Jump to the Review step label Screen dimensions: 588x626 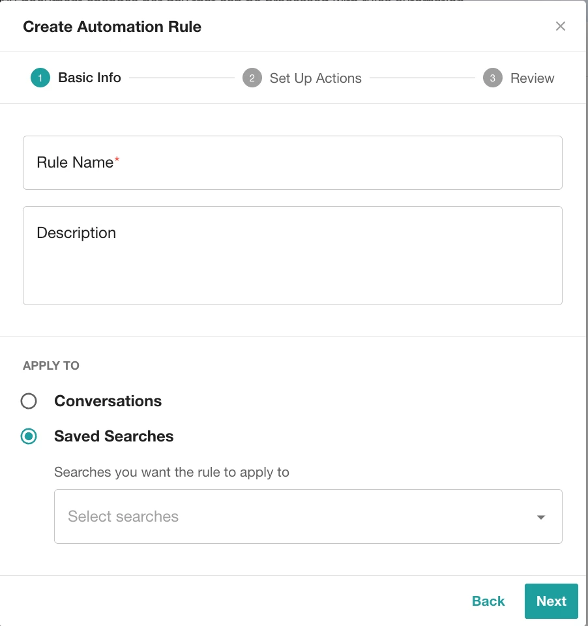tap(532, 78)
